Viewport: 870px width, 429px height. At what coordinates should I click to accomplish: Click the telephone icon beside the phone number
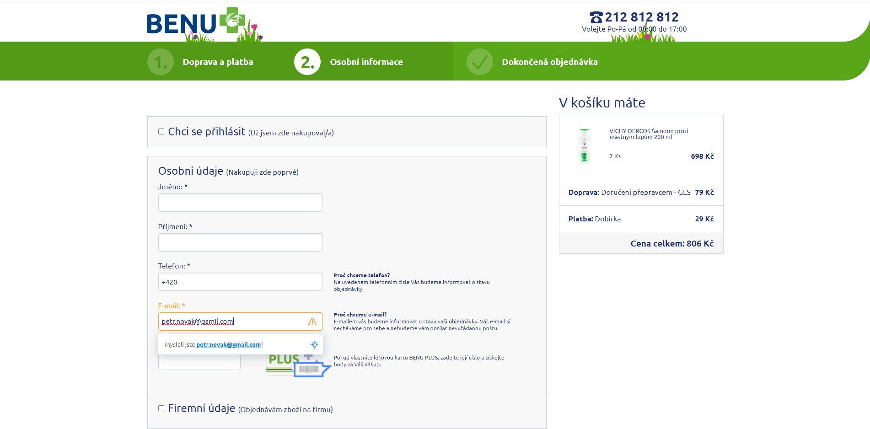pos(596,17)
